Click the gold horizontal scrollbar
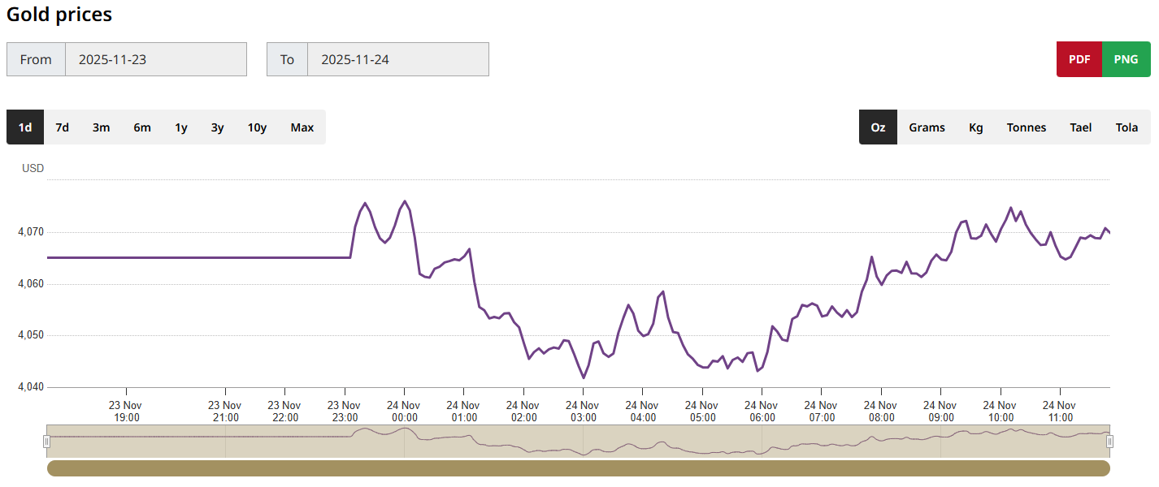 coord(578,468)
